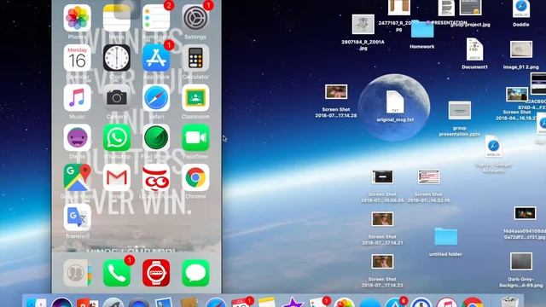Screen dimensions: 546x307
Task: Open the red cartoon eyes app
Action: tap(156, 177)
